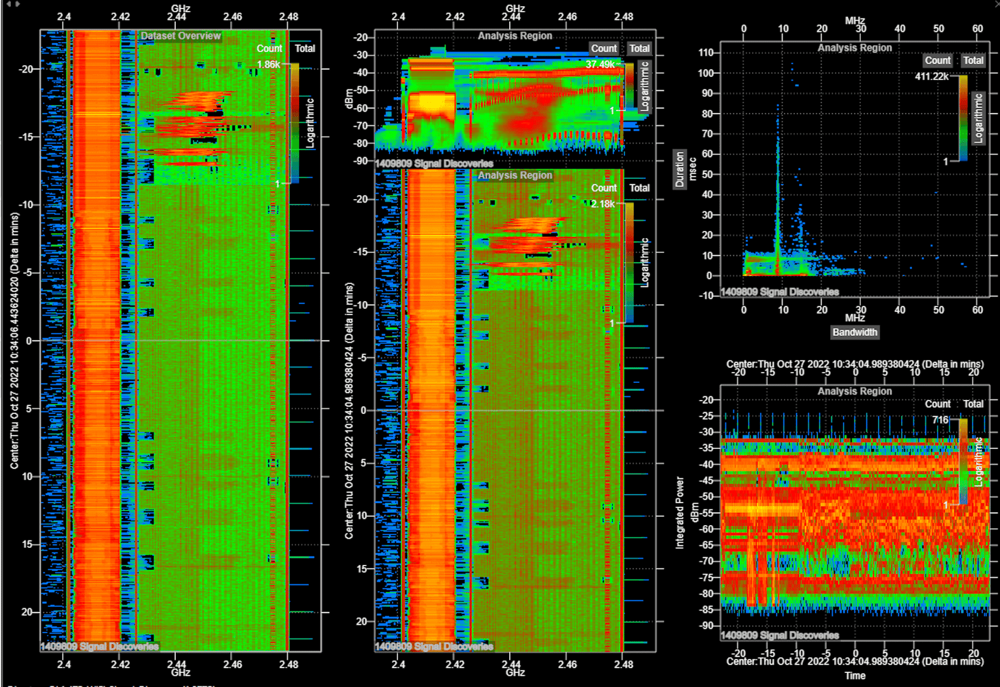Screen dimensions: 1000x687
Task: Click the Count button on the duration-bandwidth Analysis Region plot
Action: (x=937, y=60)
